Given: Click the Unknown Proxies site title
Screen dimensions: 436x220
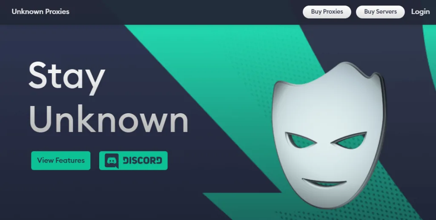Looking at the screenshot, I should click(x=40, y=11).
